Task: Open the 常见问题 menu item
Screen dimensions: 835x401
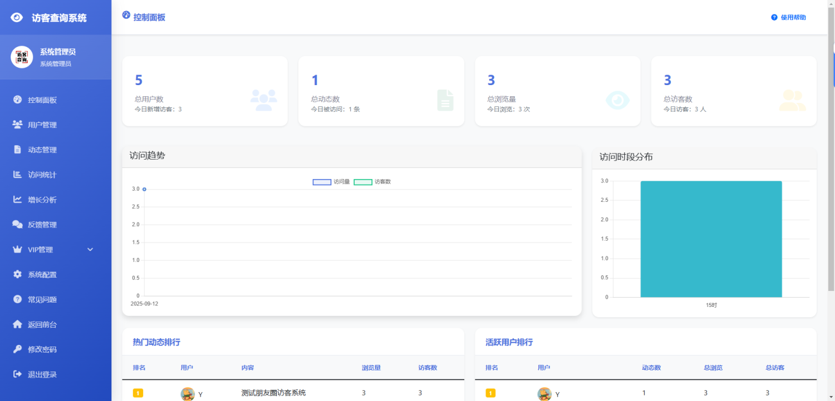Action: pyautogui.click(x=42, y=299)
